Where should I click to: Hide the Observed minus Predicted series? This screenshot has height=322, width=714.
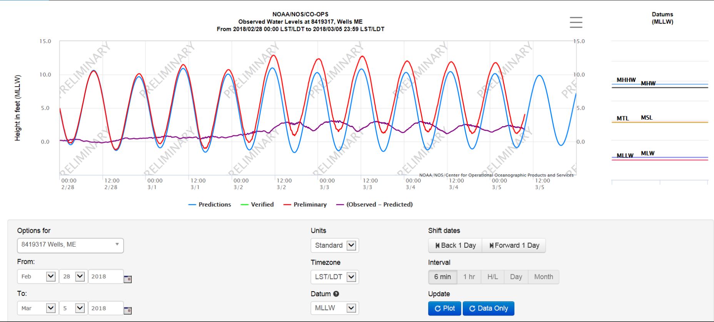[x=375, y=205]
